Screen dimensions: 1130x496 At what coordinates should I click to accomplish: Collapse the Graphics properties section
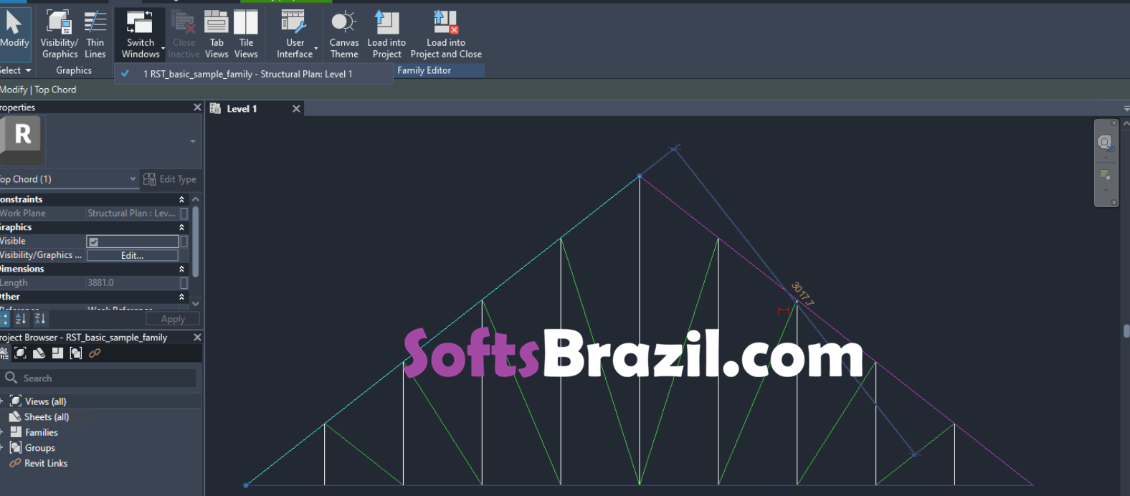point(181,227)
